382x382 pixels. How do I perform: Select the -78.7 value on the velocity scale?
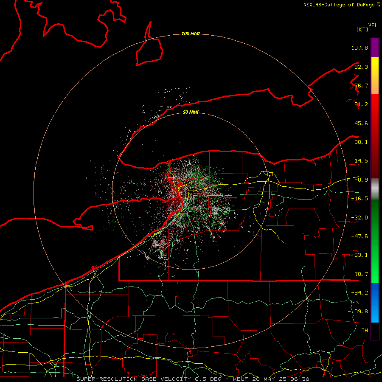click(x=360, y=274)
